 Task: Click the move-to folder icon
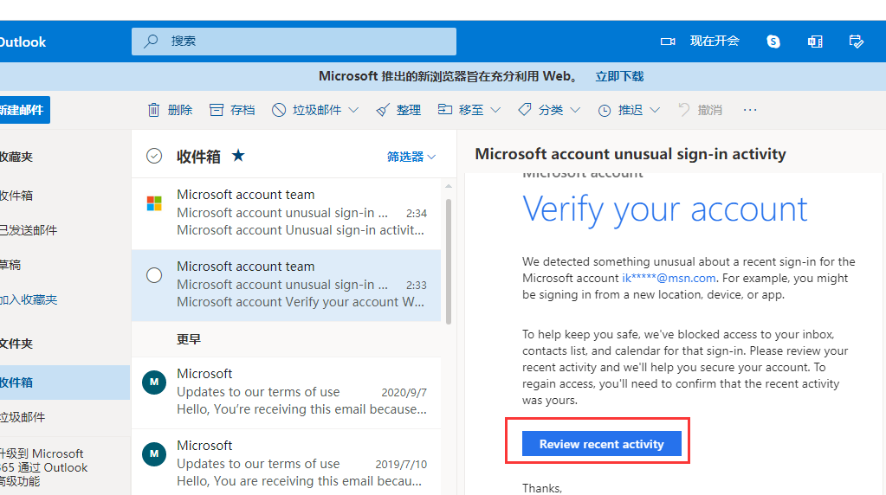point(444,109)
